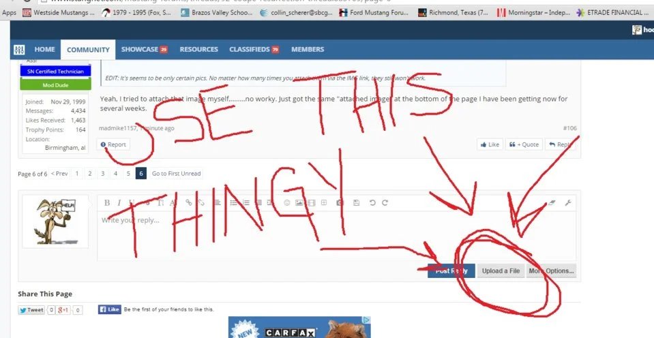Go to page 3 of the thread
Viewport: 654px width, 338px height.
(x=102, y=173)
